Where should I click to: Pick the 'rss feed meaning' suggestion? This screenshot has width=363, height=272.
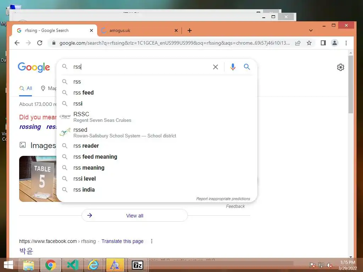pyautogui.click(x=157, y=157)
